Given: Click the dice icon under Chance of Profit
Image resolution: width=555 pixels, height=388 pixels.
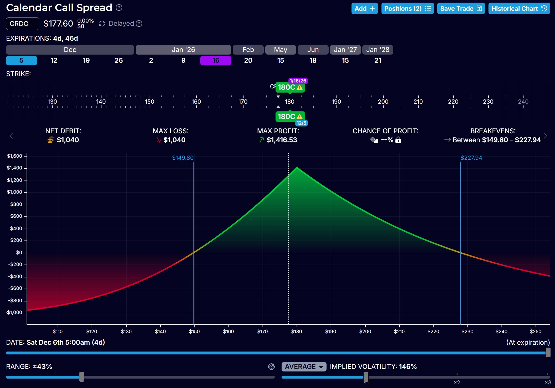Looking at the screenshot, I should tap(374, 140).
